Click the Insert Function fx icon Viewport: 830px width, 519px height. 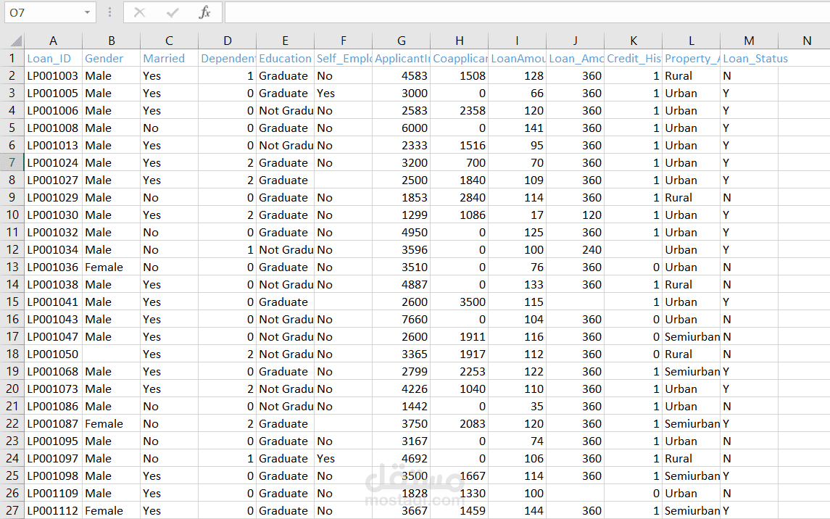click(x=204, y=12)
